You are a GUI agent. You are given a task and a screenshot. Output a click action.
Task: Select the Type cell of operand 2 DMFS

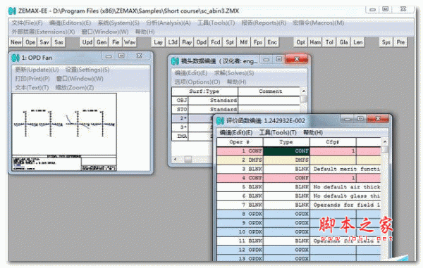(x=286, y=160)
